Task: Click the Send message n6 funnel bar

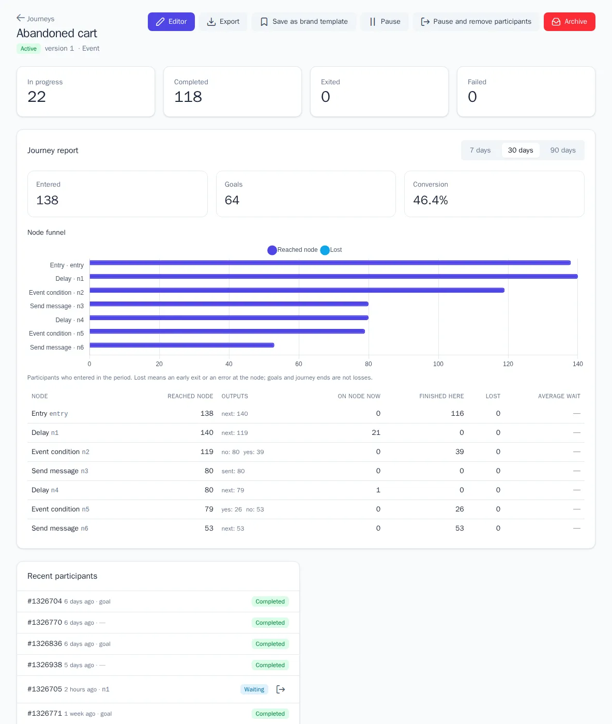Action: pyautogui.click(x=182, y=345)
